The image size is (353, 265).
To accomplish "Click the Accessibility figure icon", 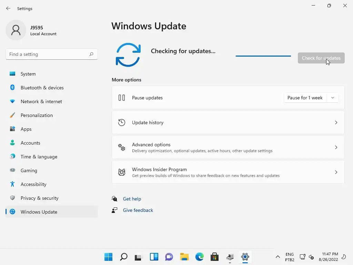I will tap(12, 184).
